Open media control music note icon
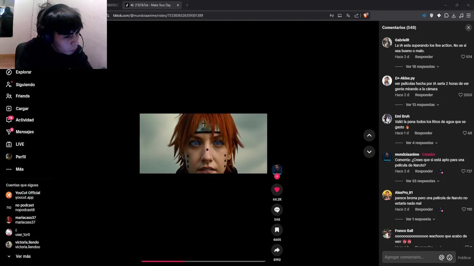Image resolution: width=474 pixels, height=266 pixels. (x=461, y=16)
